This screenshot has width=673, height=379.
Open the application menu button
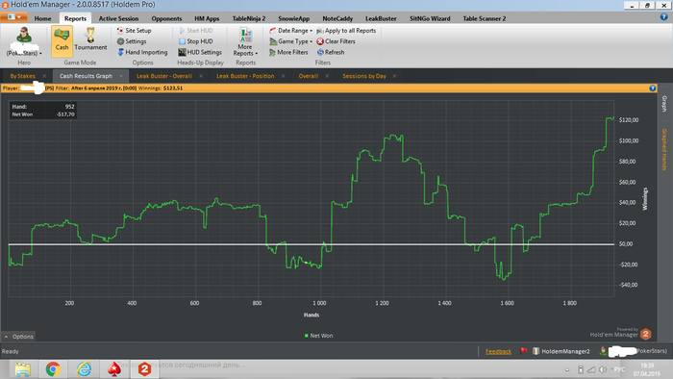click(14, 17)
